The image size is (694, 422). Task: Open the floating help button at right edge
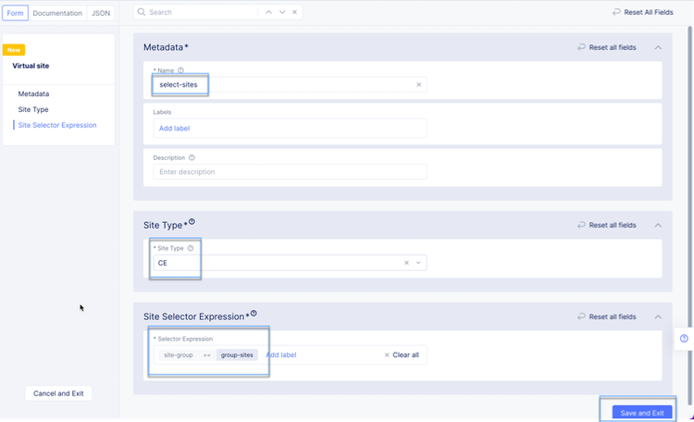click(x=684, y=339)
